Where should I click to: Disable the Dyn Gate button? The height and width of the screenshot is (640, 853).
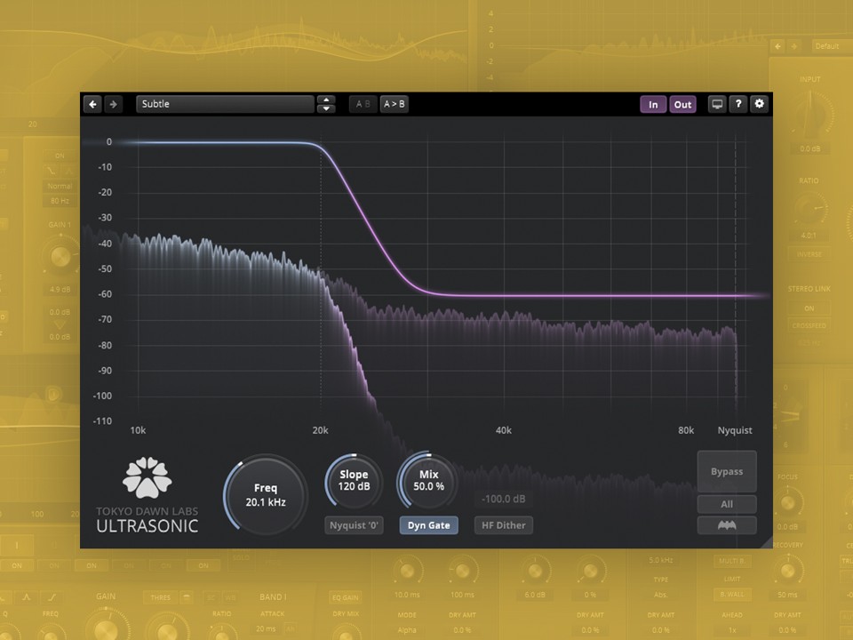point(428,525)
